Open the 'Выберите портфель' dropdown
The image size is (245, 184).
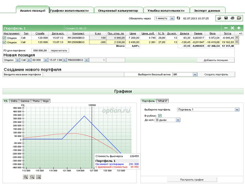[x=237, y=109]
